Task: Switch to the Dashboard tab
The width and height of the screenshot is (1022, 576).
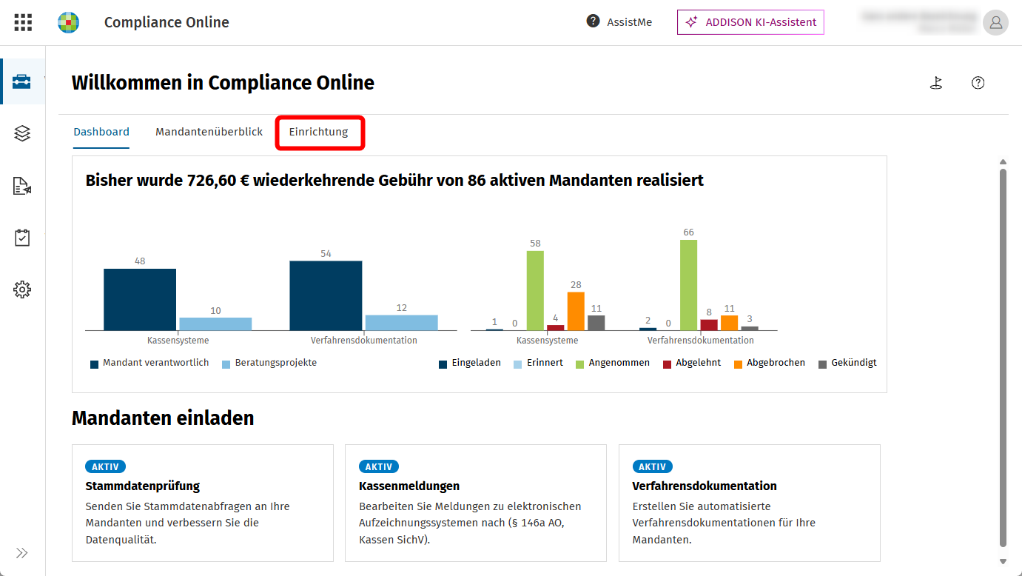Action: click(x=101, y=132)
